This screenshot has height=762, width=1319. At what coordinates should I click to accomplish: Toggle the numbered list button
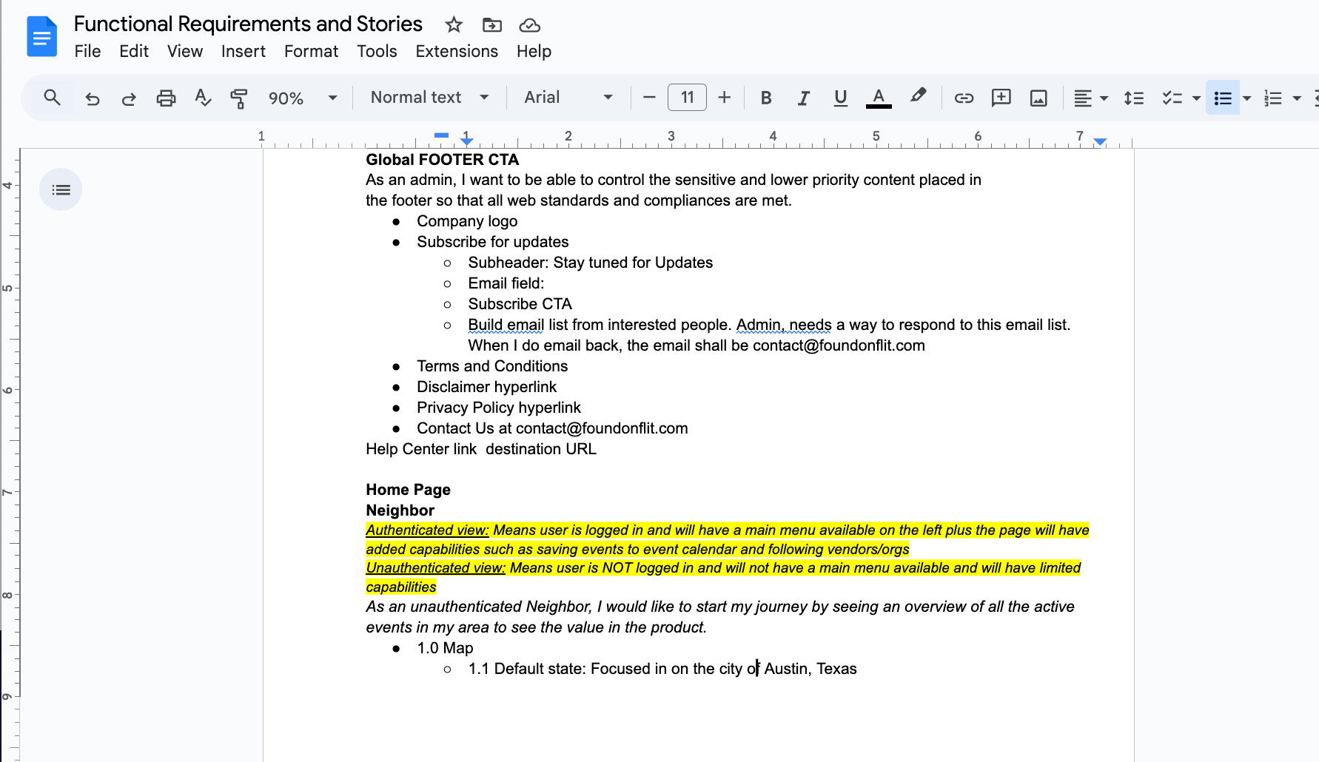pyautogui.click(x=1273, y=98)
